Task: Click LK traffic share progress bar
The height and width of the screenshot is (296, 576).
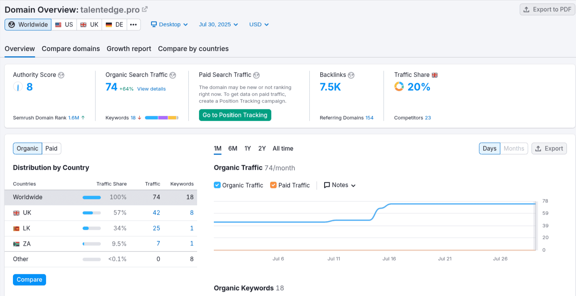Action: click(x=92, y=228)
